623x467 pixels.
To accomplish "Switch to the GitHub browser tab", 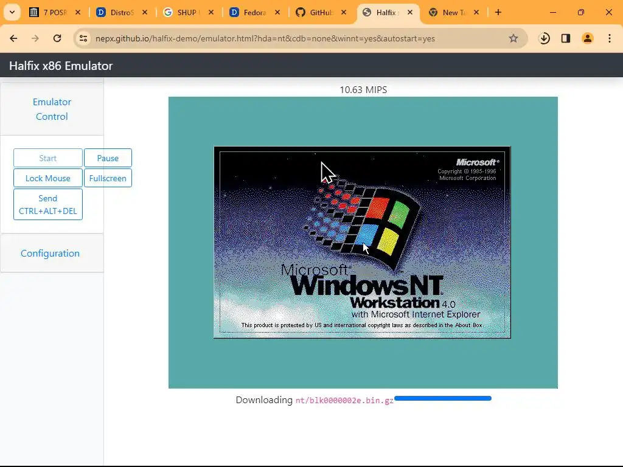I will coord(321,12).
